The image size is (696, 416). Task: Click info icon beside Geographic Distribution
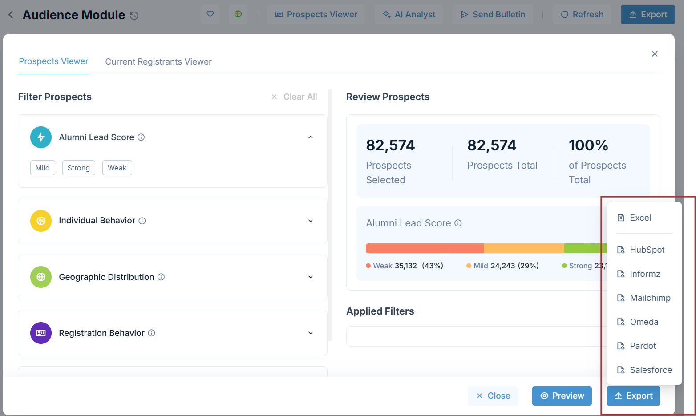click(161, 277)
